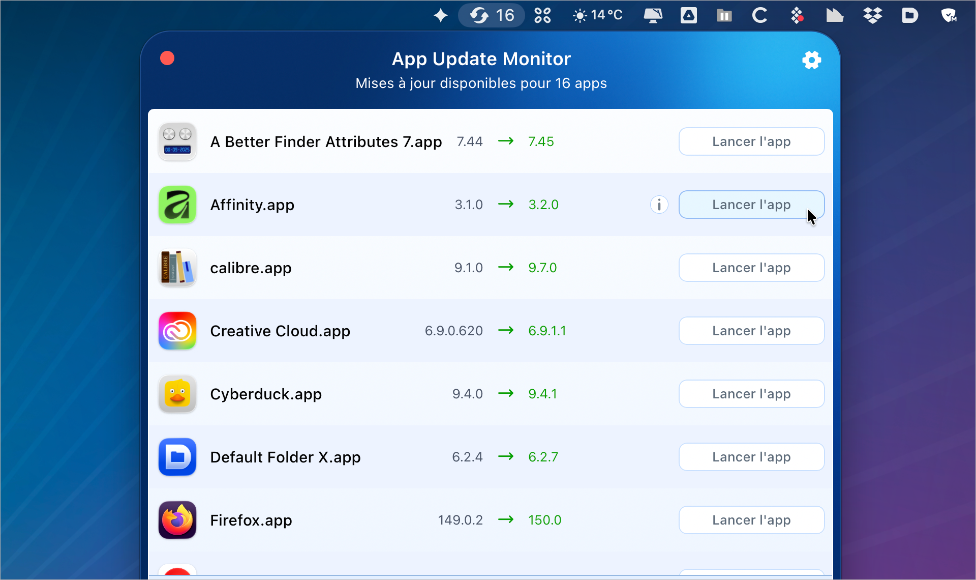The image size is (976, 580).
Task: Click the triangle-in-square menu bar icon
Action: tap(689, 15)
